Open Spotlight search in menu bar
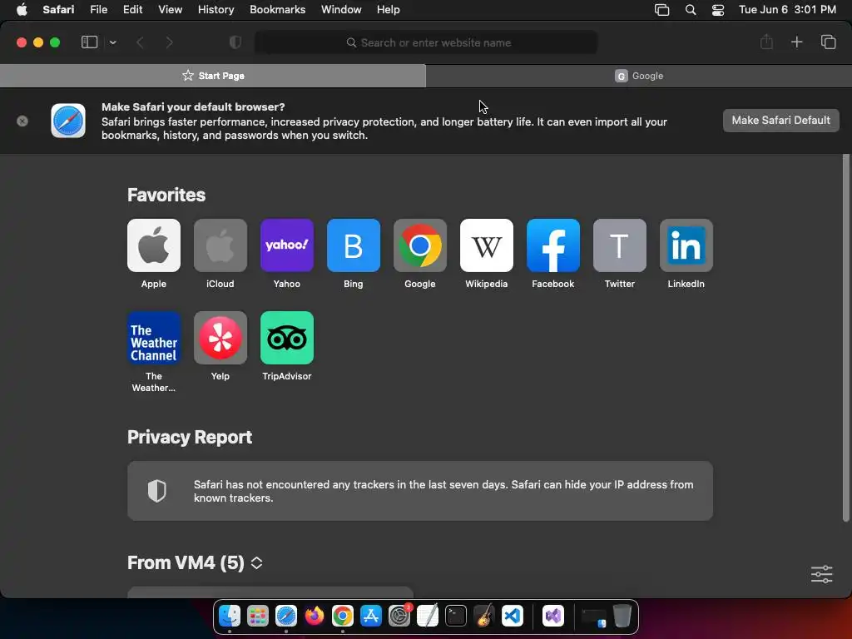Screen dimensions: 852x639 tap(690, 10)
